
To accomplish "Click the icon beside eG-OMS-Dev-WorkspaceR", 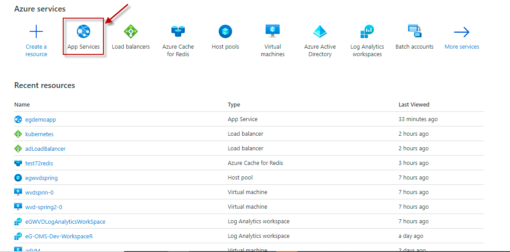I will (x=18, y=236).
